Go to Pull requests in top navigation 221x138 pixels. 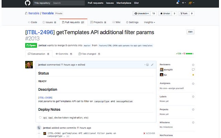click(x=95, y=3)
